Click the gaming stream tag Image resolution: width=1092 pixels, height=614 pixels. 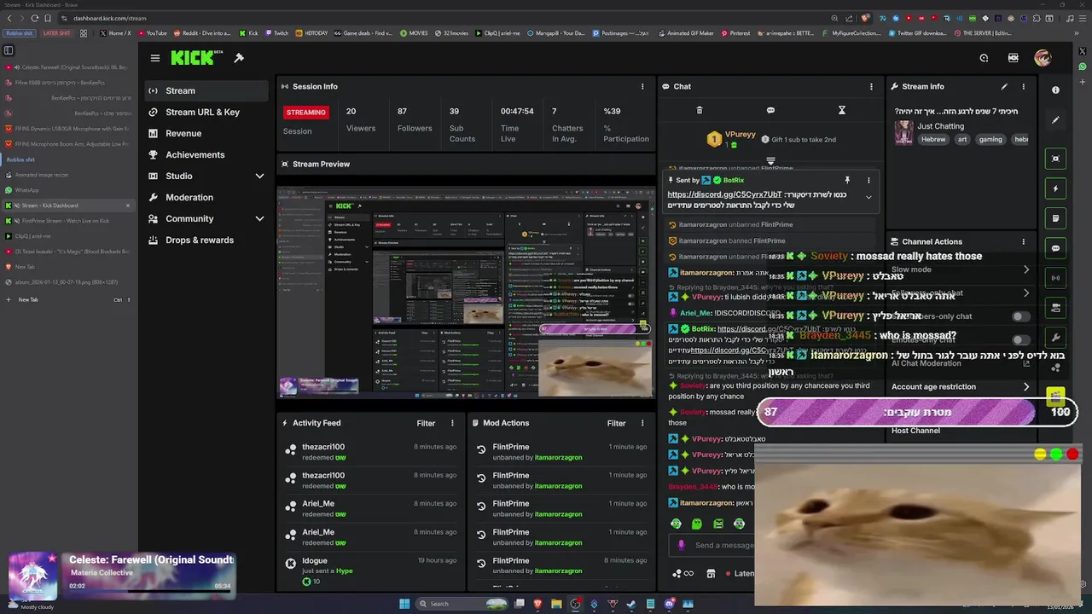pyautogui.click(x=990, y=139)
